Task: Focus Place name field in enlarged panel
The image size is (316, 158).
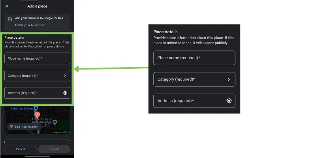Action: click(x=194, y=58)
